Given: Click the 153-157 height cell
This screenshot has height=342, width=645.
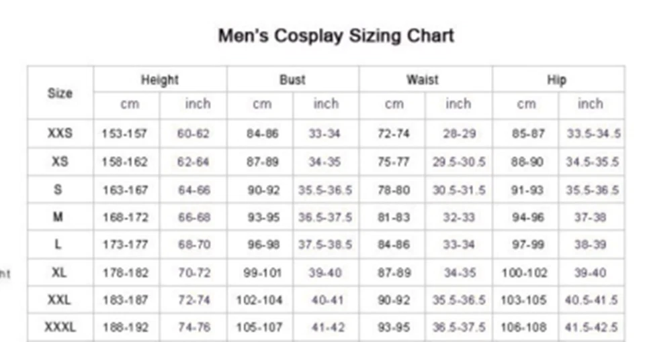Looking at the screenshot, I should point(124,134).
